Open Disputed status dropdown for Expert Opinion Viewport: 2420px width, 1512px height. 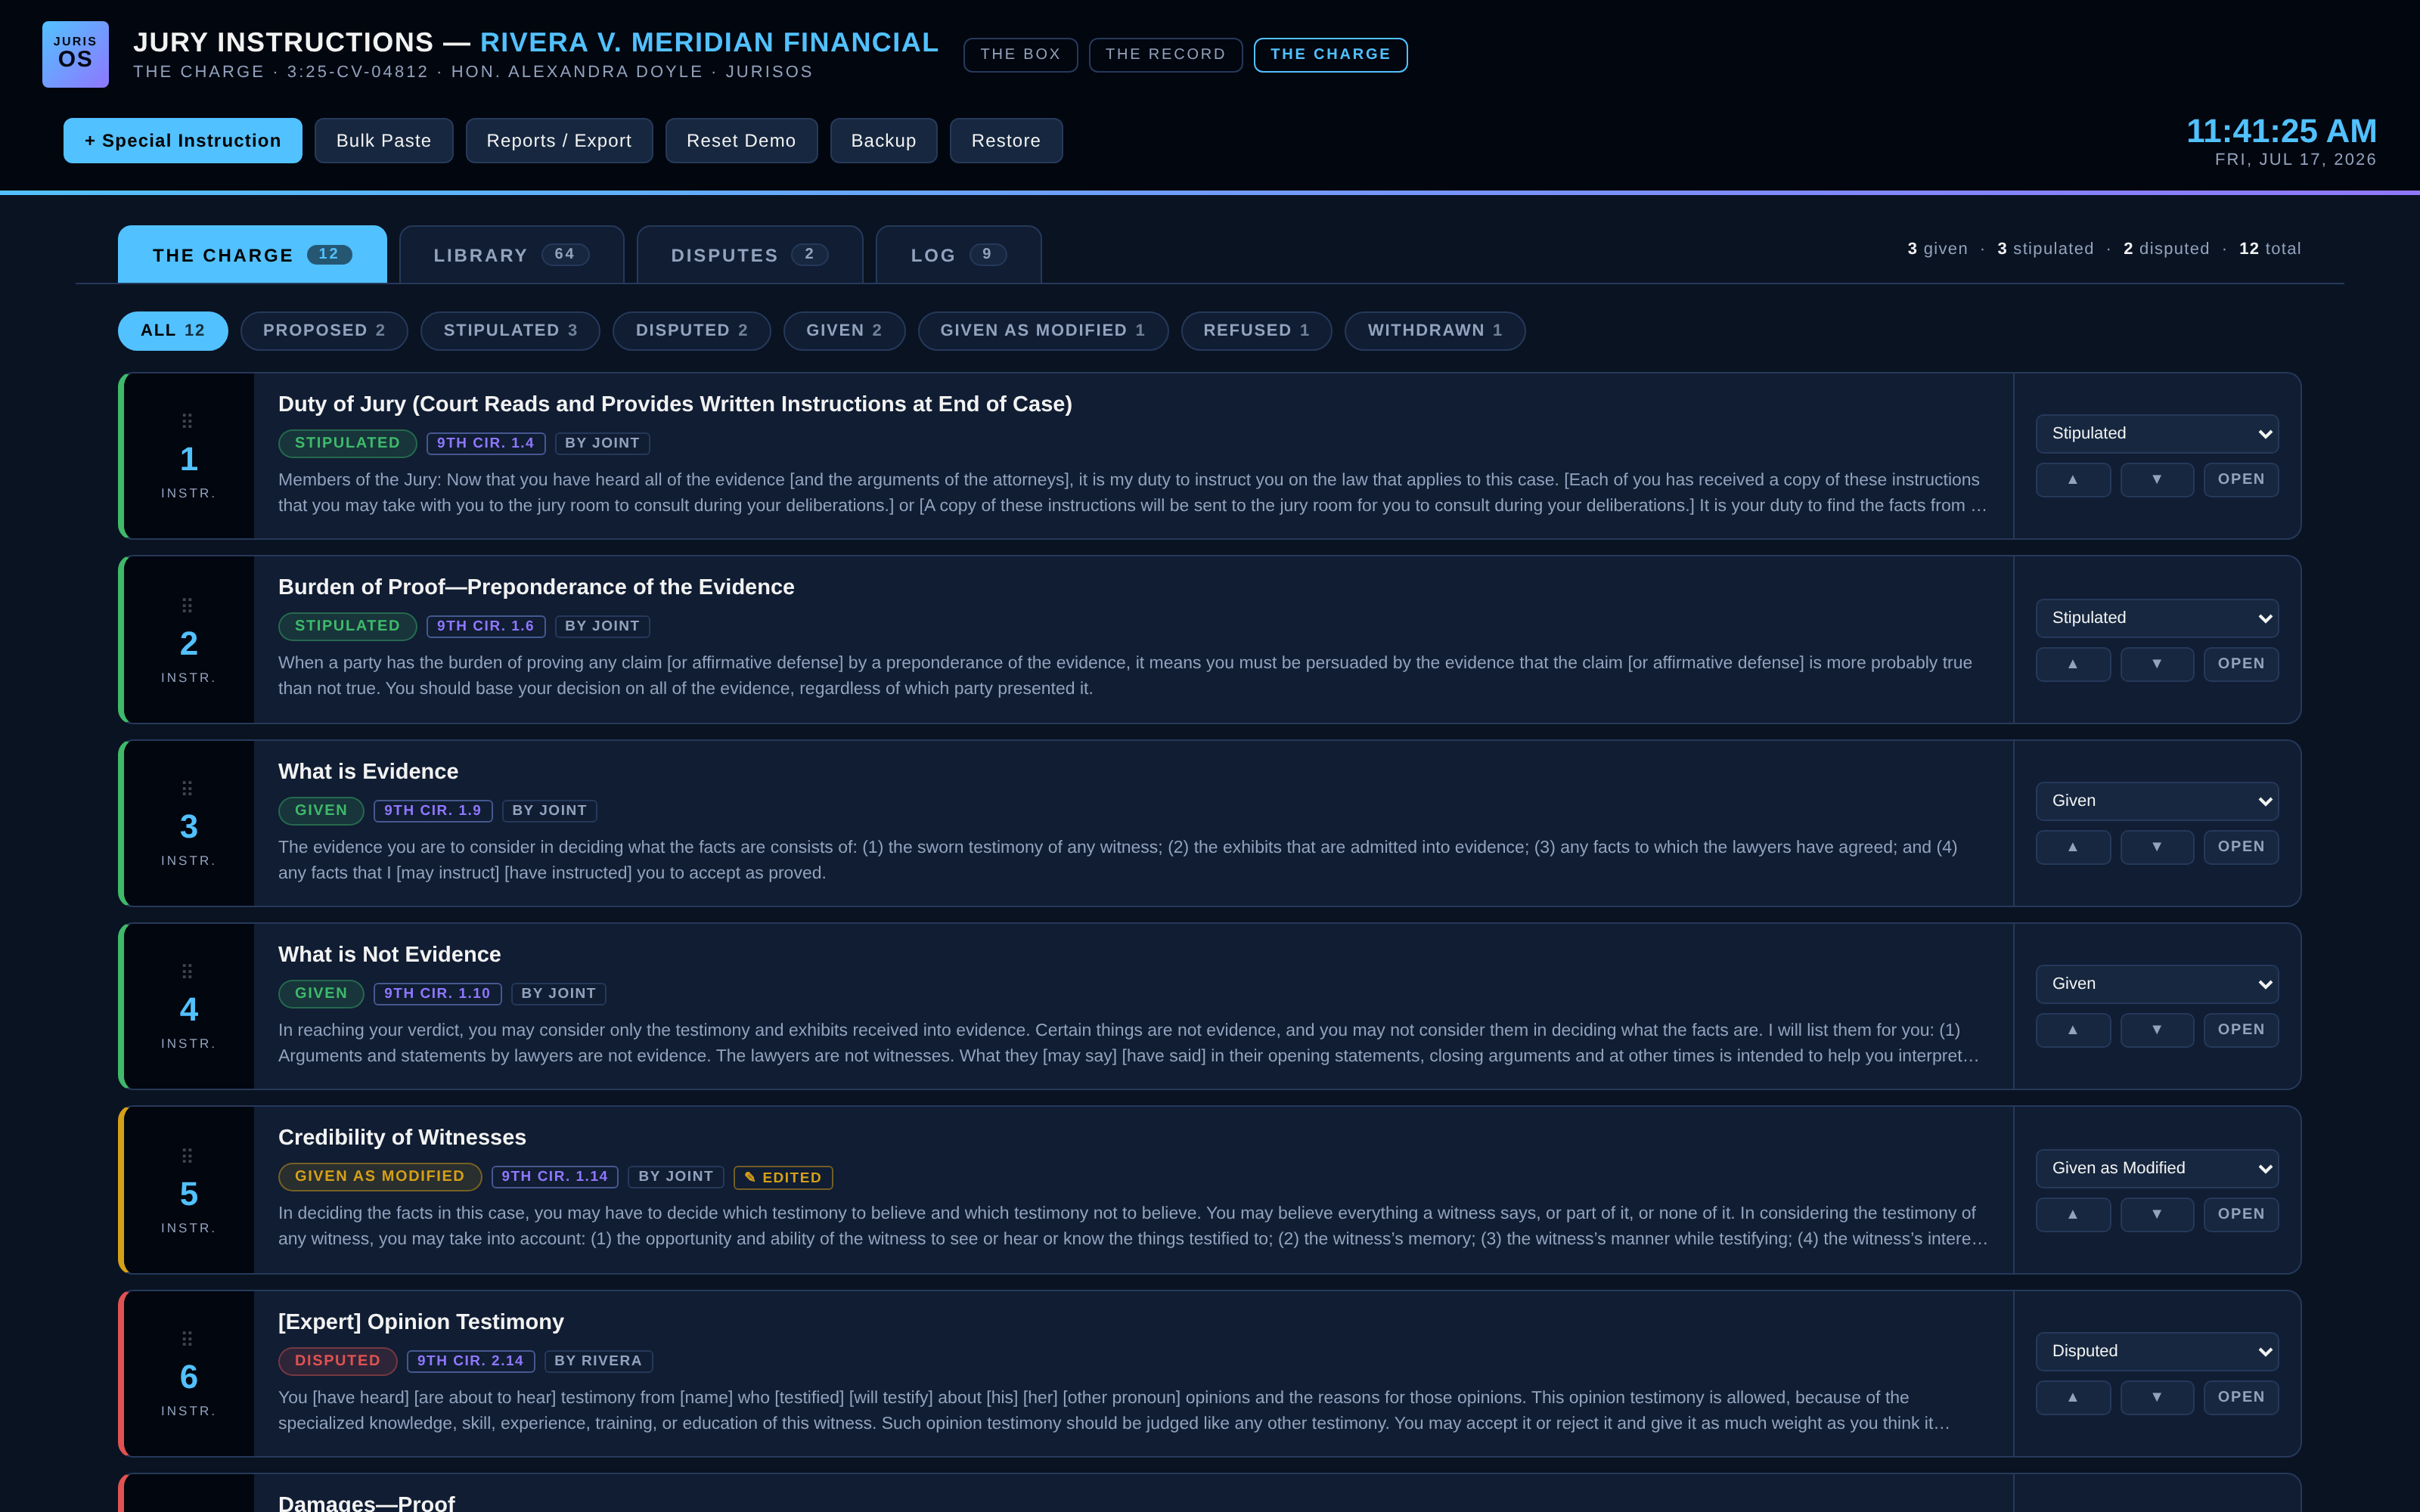(2157, 1351)
